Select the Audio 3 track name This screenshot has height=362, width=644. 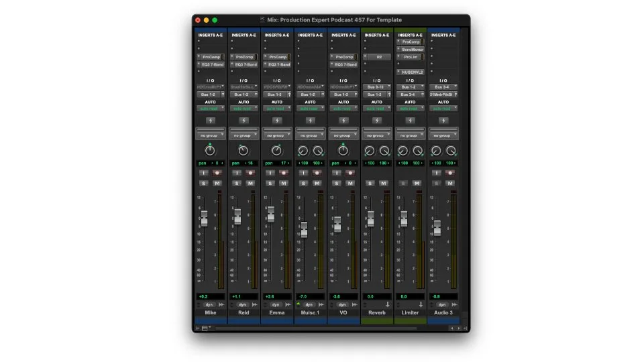(443, 313)
